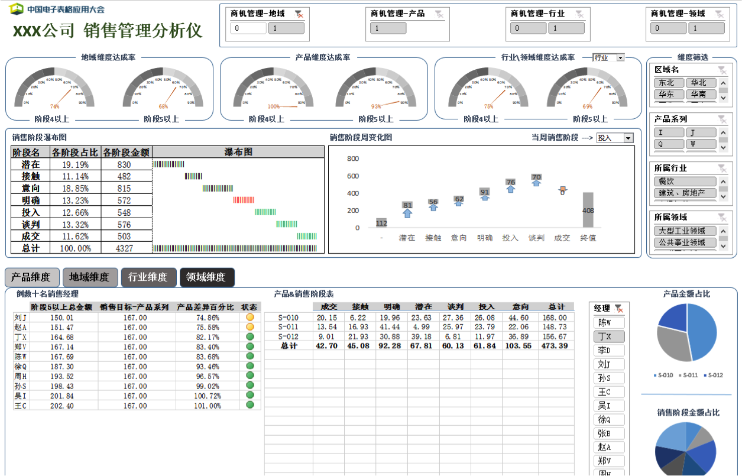Clear filter on 所属领域 slicer
This screenshot has width=742, height=476.
point(722,217)
